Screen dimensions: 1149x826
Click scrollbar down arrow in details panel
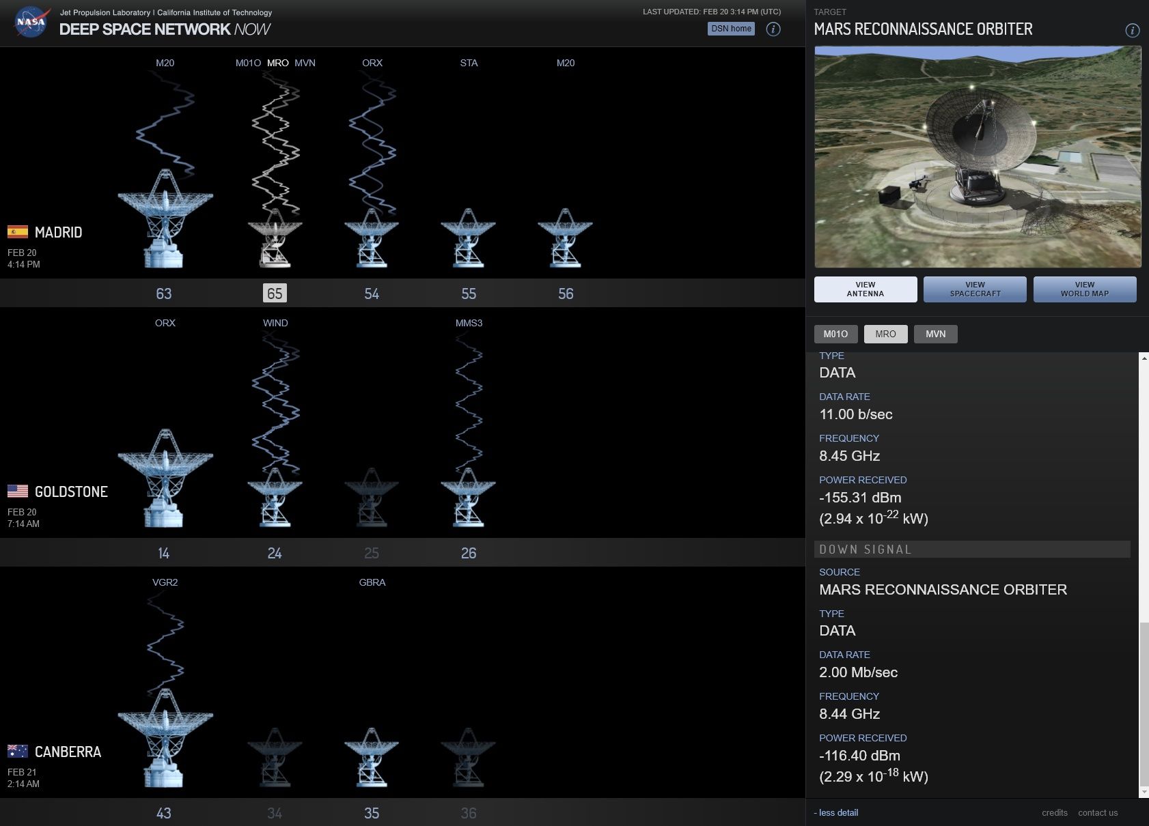1144,792
